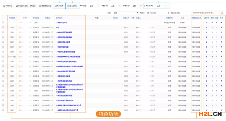Tick the checkbox for the 吉他 row

click(3, 27)
